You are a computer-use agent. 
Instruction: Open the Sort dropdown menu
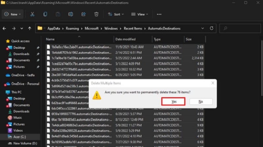(116, 14)
